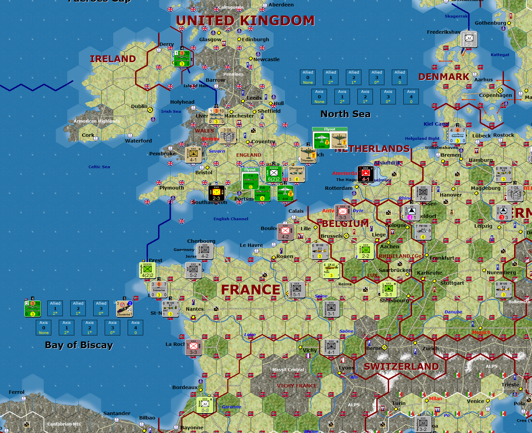Select the 5-2 motorized unit at Frederikshavn
The image size is (532, 433).
(x=469, y=39)
